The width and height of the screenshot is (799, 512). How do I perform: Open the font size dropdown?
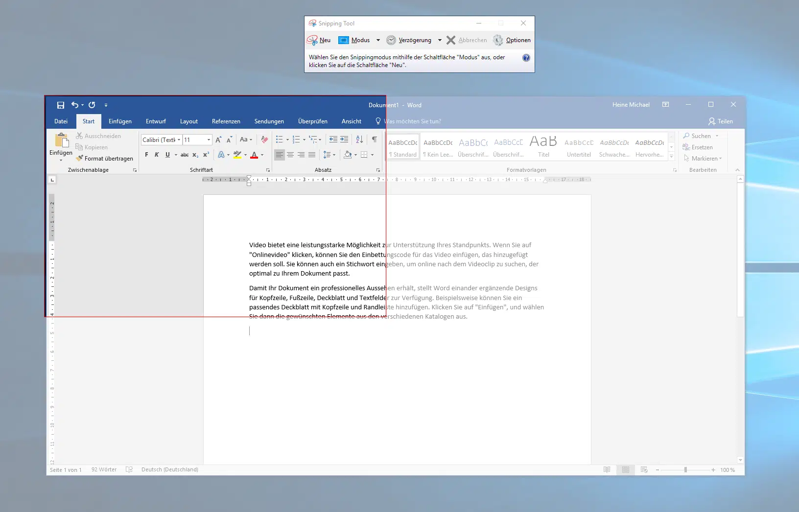tap(208, 140)
